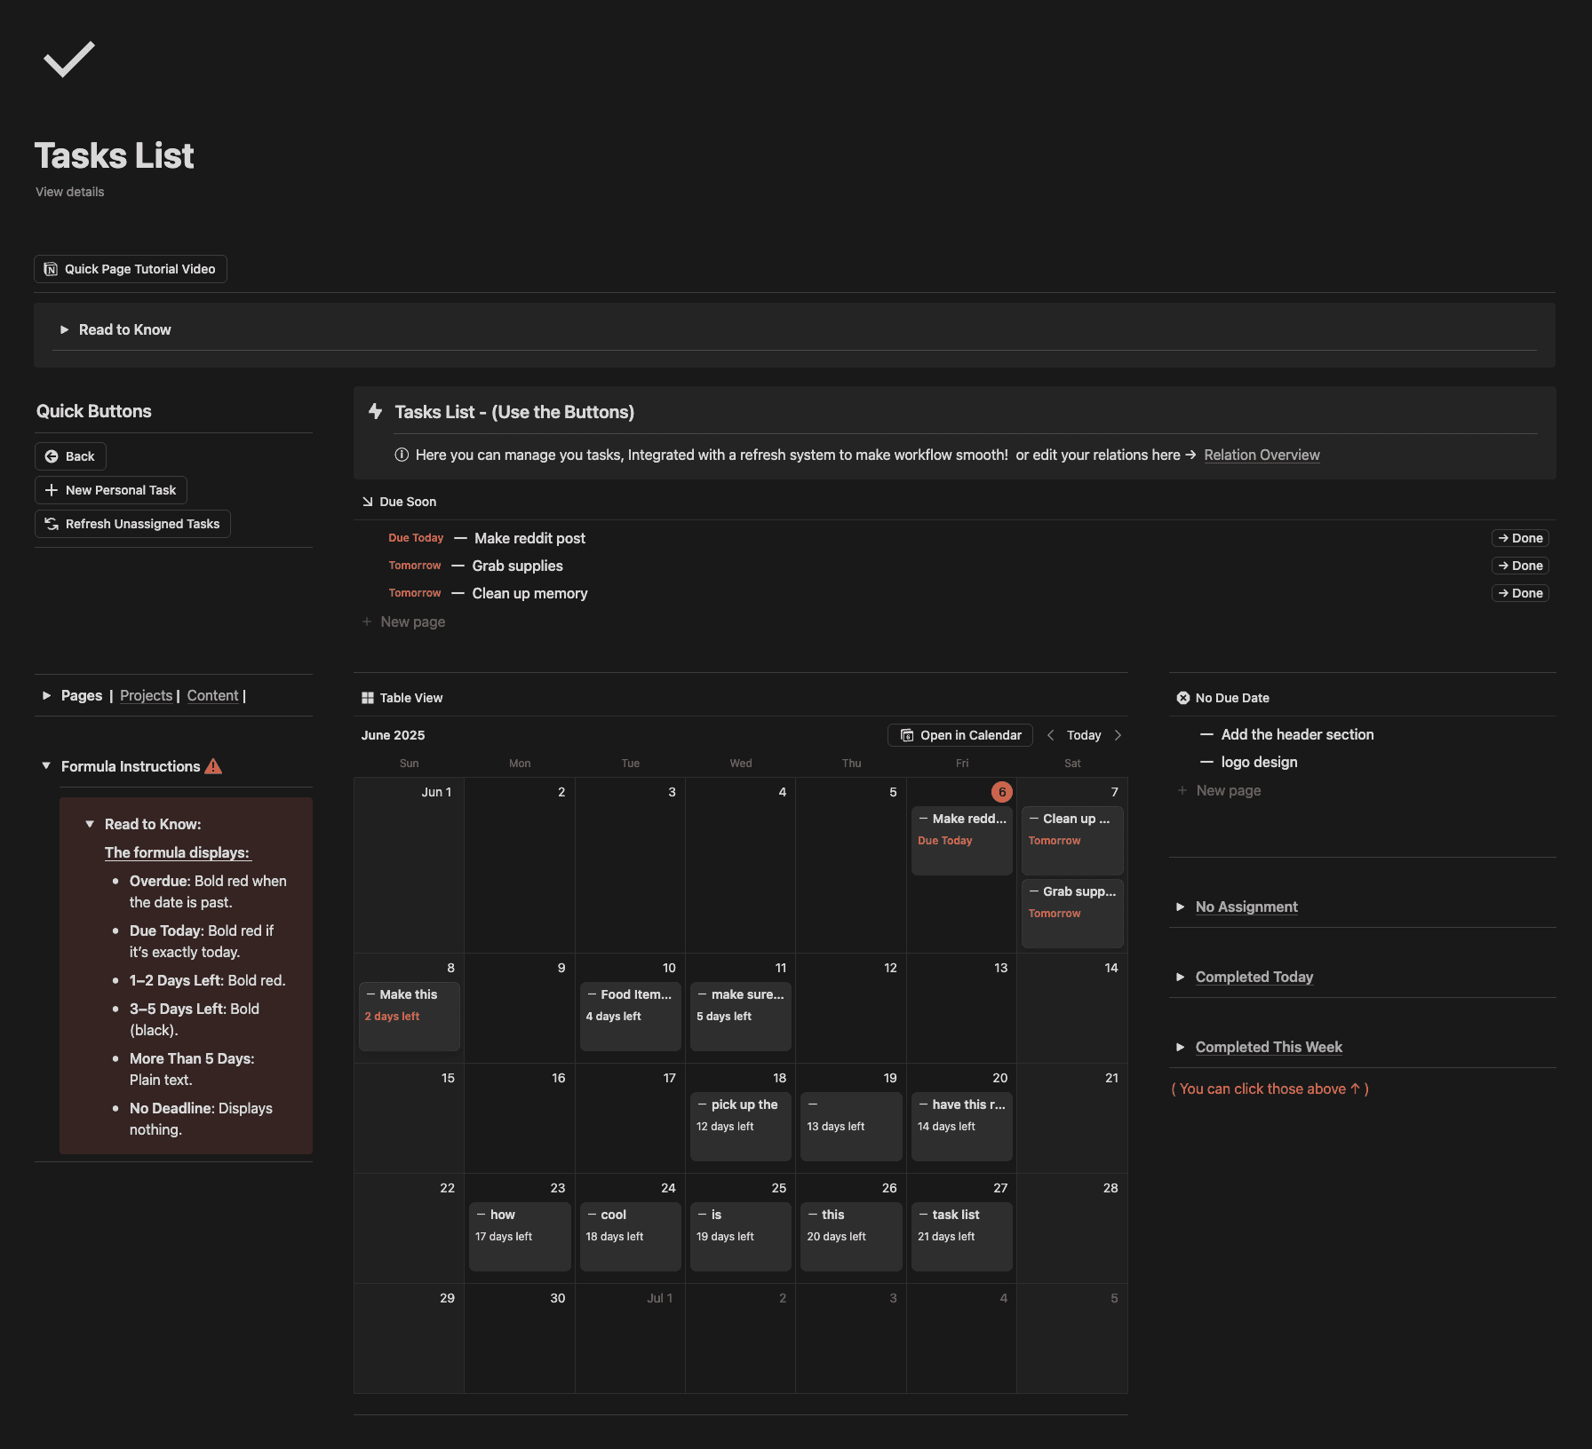Open 'Add the header section' task
The image size is (1592, 1449).
pos(1297,734)
